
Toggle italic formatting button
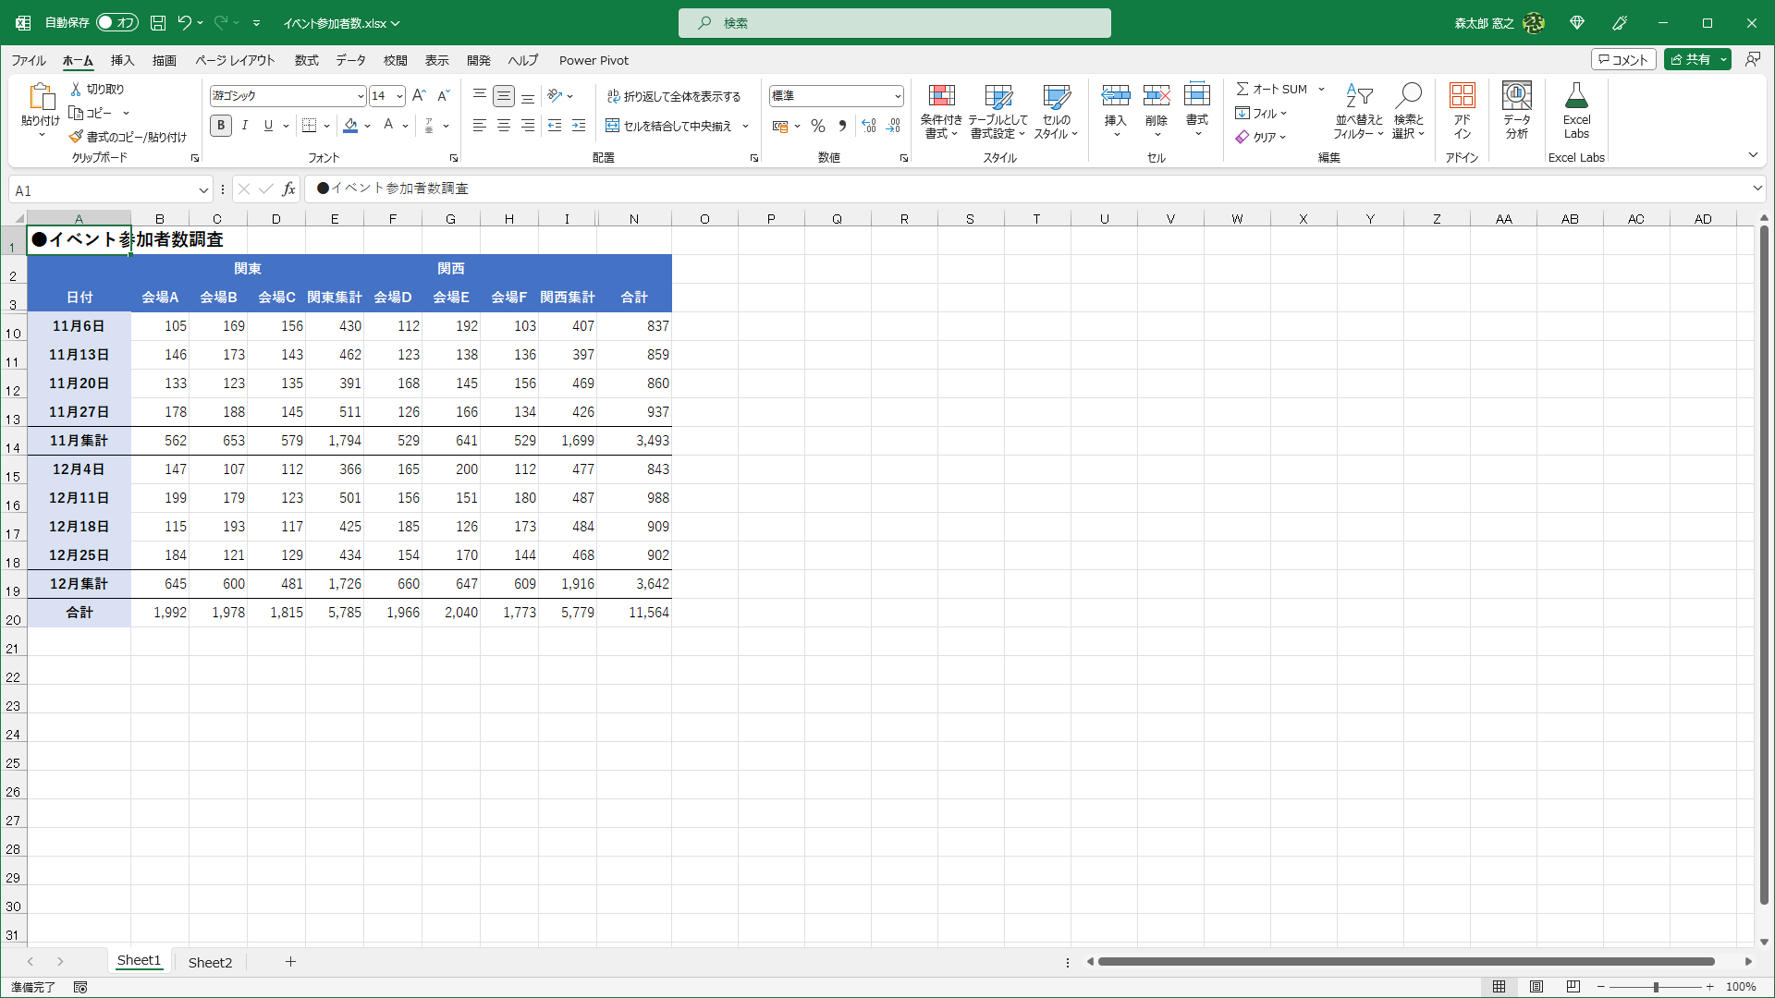click(244, 126)
